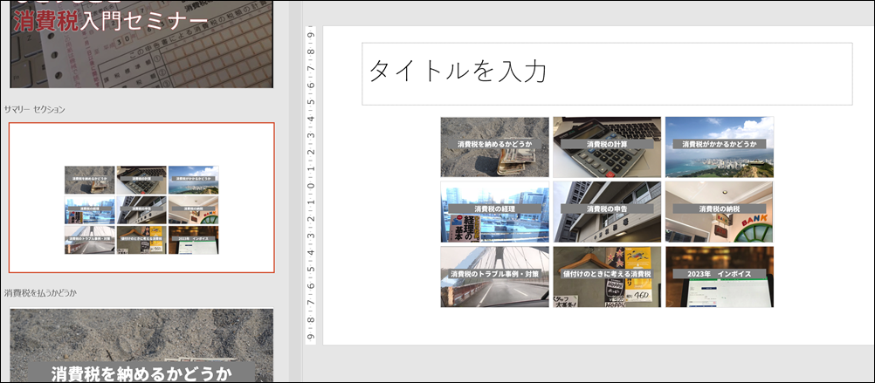Screen dimensions: 875x383
Task: Open the 消費税の計算 zoom thumbnail on slide
Action: [607, 147]
